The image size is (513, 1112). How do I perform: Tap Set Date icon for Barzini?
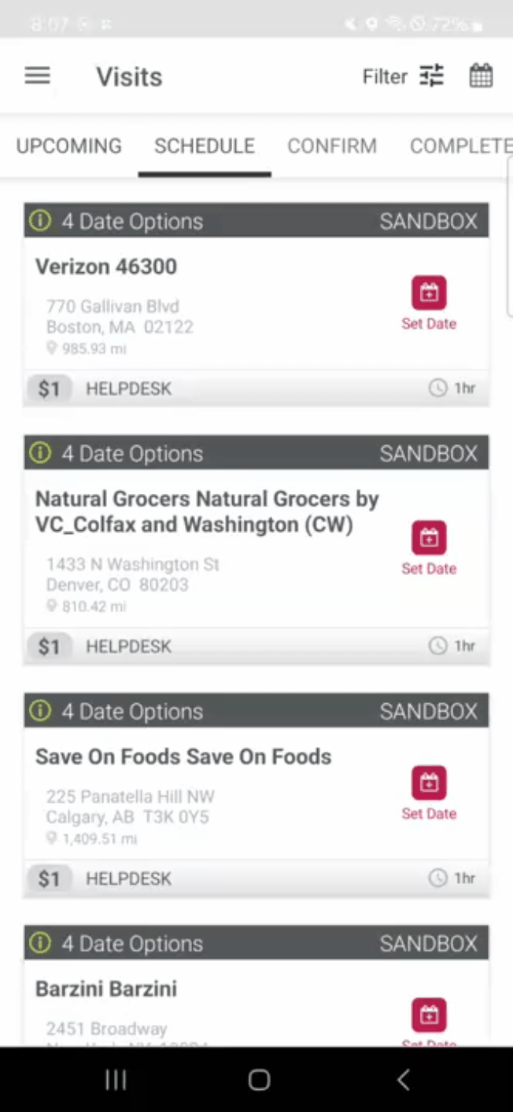coord(429,1015)
